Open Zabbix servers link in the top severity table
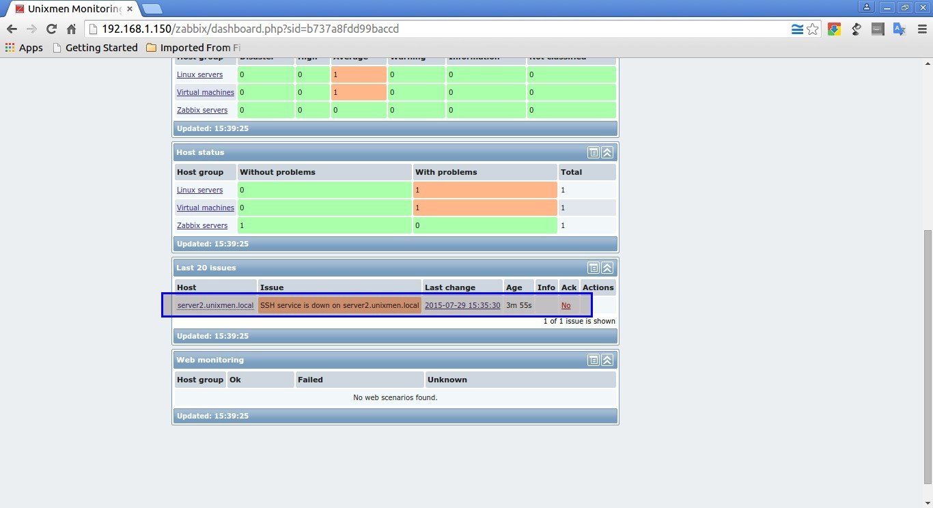Screen dimensions: 933x508 tap(202, 110)
